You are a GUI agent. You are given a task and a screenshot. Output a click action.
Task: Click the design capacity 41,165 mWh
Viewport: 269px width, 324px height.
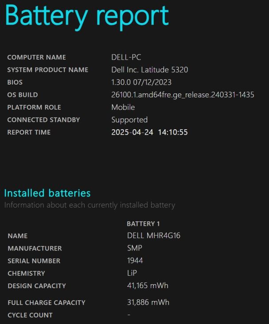148,285
